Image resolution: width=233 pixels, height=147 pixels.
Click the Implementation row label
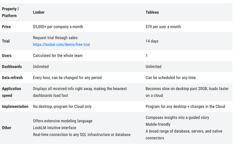pos(15,106)
